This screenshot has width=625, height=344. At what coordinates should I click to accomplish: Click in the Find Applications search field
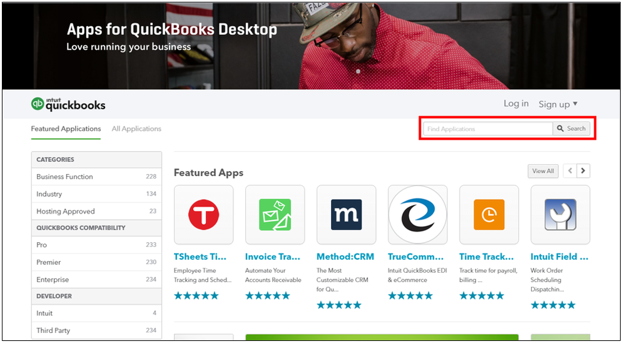click(488, 129)
